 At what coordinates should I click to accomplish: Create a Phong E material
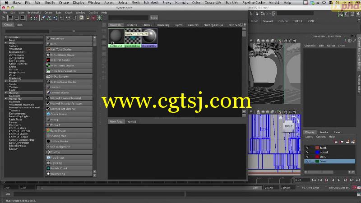(69, 125)
